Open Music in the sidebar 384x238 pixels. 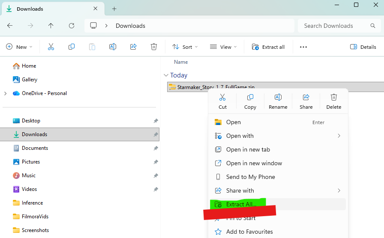pos(24,176)
